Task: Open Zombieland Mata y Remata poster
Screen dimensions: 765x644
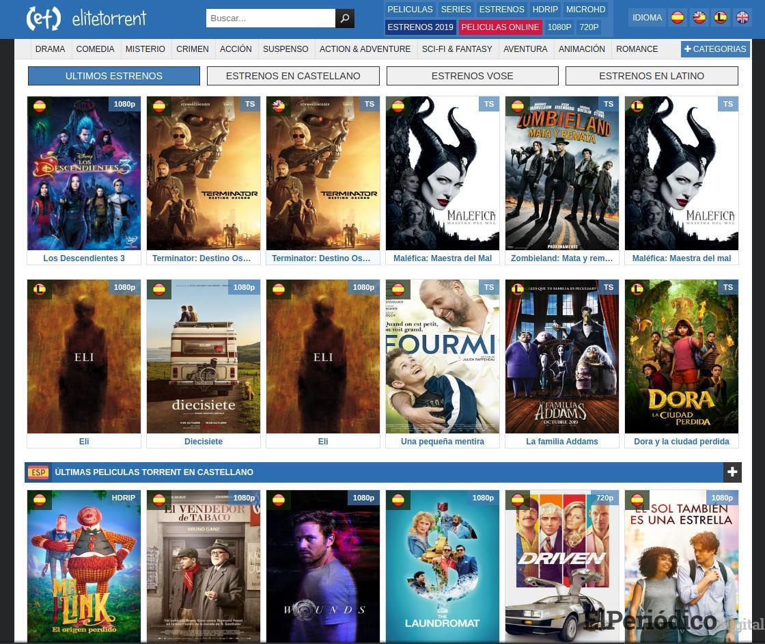Action: 562,174
